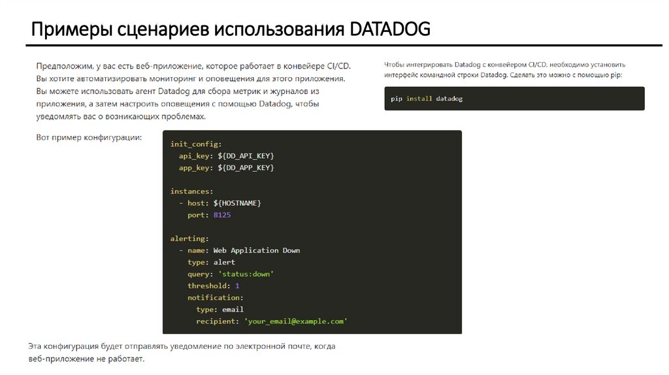The width and height of the screenshot is (669, 375).
Task: Click the 'api_key: ${DD_API_KEY}' line
Action: pos(226,155)
